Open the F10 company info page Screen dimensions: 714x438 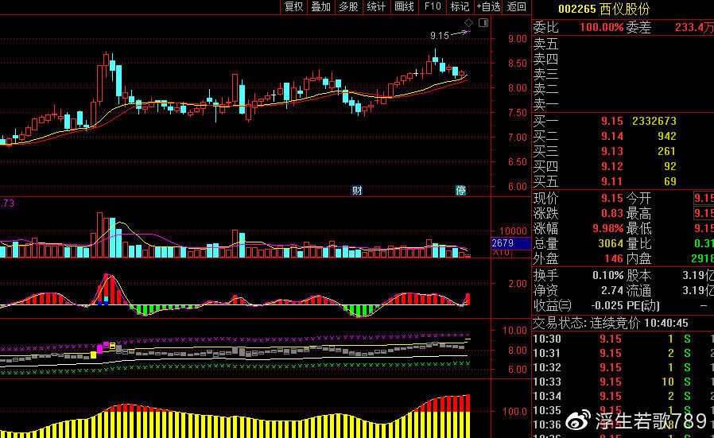tap(432, 7)
